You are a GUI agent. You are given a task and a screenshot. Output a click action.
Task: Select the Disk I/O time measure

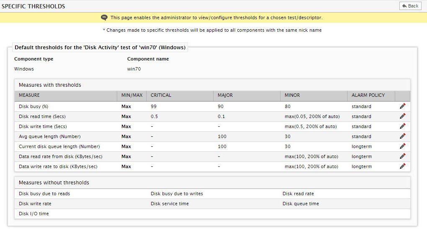[x=34, y=214]
